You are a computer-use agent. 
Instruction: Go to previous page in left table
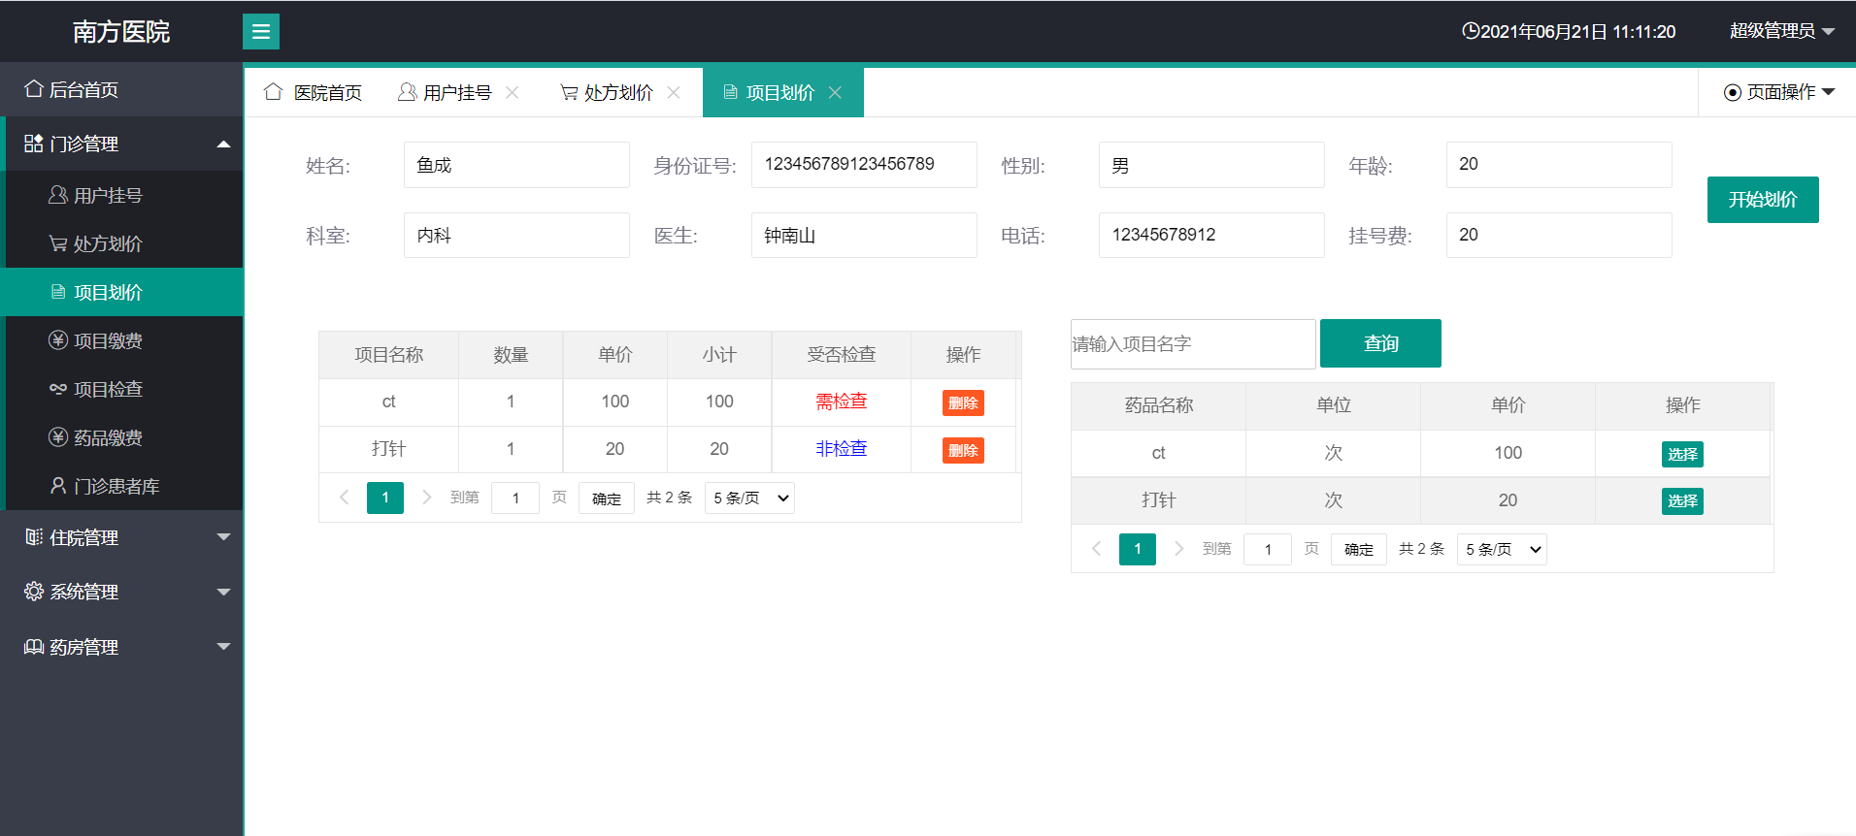coord(344,498)
